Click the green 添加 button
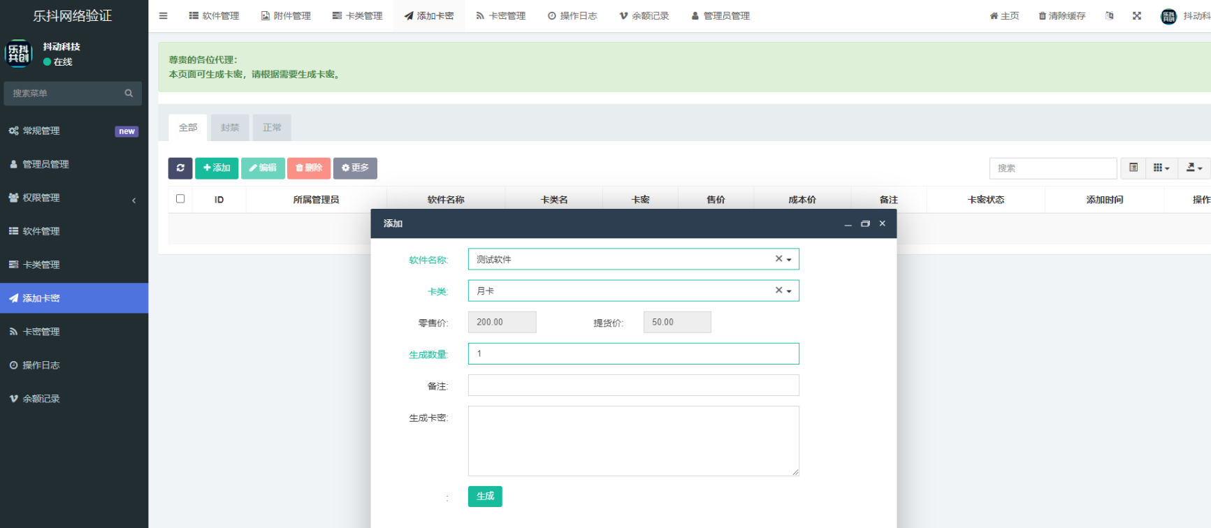This screenshot has height=528, width=1211. coord(217,168)
